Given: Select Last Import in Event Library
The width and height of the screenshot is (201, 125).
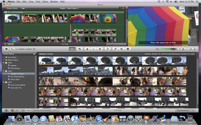Looking at the screenshot, I should pos(12,57).
